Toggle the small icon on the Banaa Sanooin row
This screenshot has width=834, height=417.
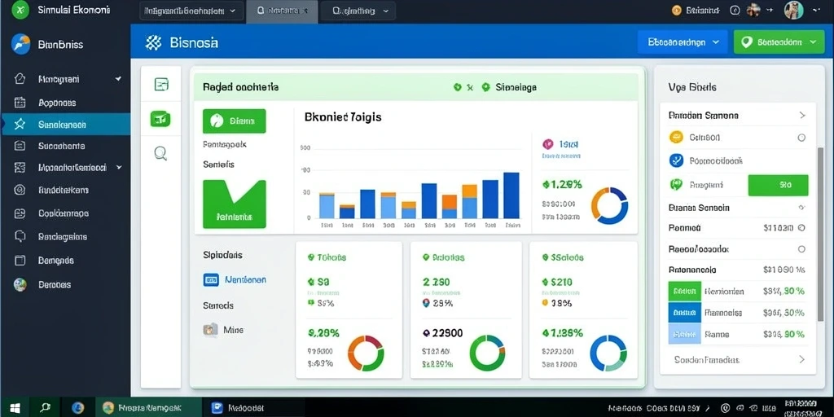[x=801, y=208]
